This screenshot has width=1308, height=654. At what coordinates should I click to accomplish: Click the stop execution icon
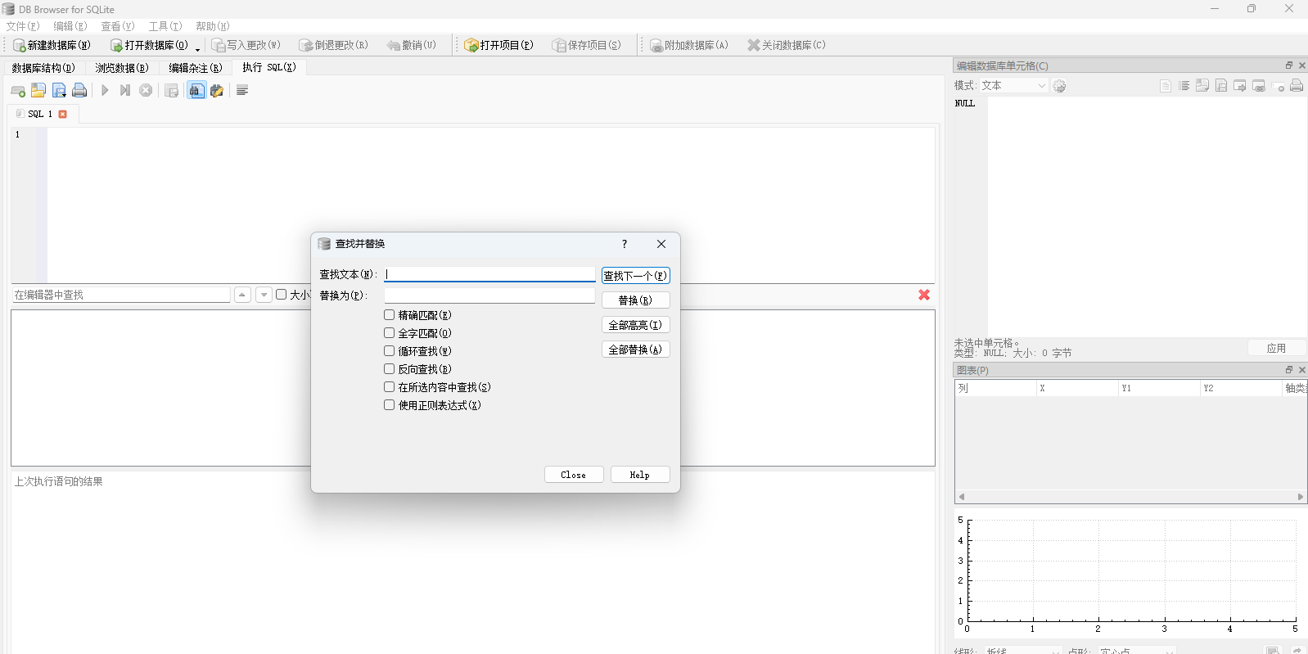[146, 91]
